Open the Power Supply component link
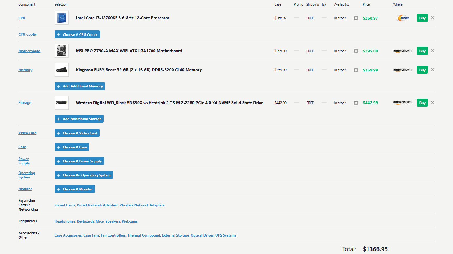This screenshot has width=453, height=254. (24, 161)
